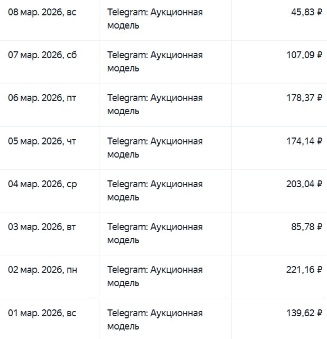
Task: Open the Telegram entry for 06 мар.
Action: [x=155, y=104]
